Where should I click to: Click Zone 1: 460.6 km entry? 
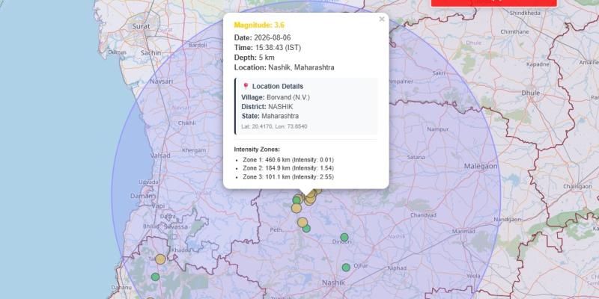coord(288,160)
